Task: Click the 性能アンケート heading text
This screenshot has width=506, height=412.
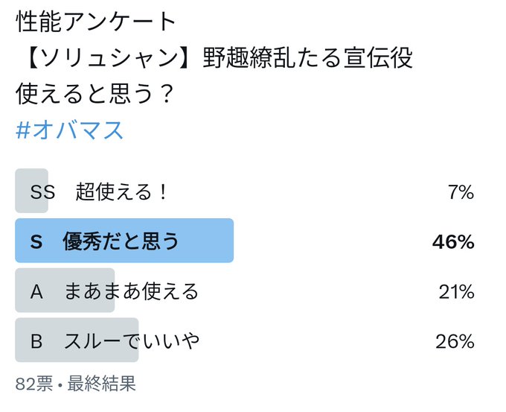Action: tap(95, 22)
